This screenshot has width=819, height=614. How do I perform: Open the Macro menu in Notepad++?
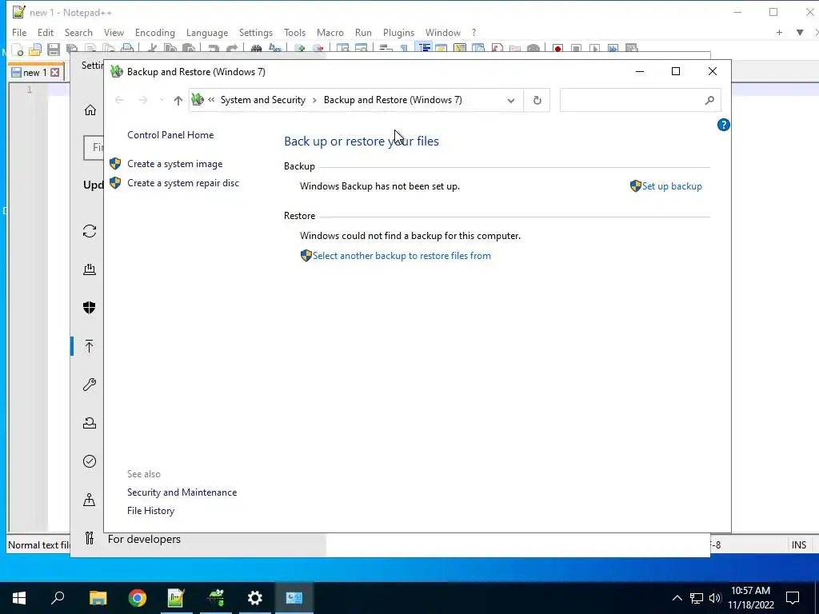tap(330, 32)
